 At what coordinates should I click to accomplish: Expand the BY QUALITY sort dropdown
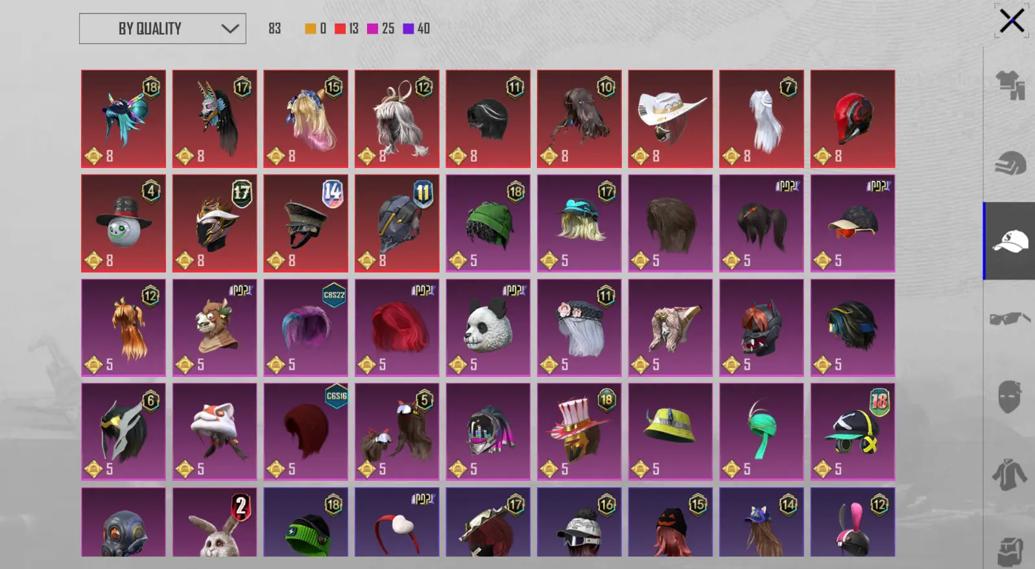(x=162, y=29)
